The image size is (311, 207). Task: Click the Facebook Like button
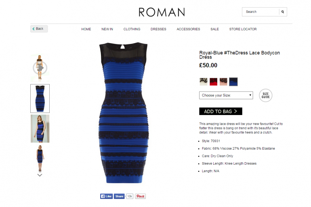[106, 196]
